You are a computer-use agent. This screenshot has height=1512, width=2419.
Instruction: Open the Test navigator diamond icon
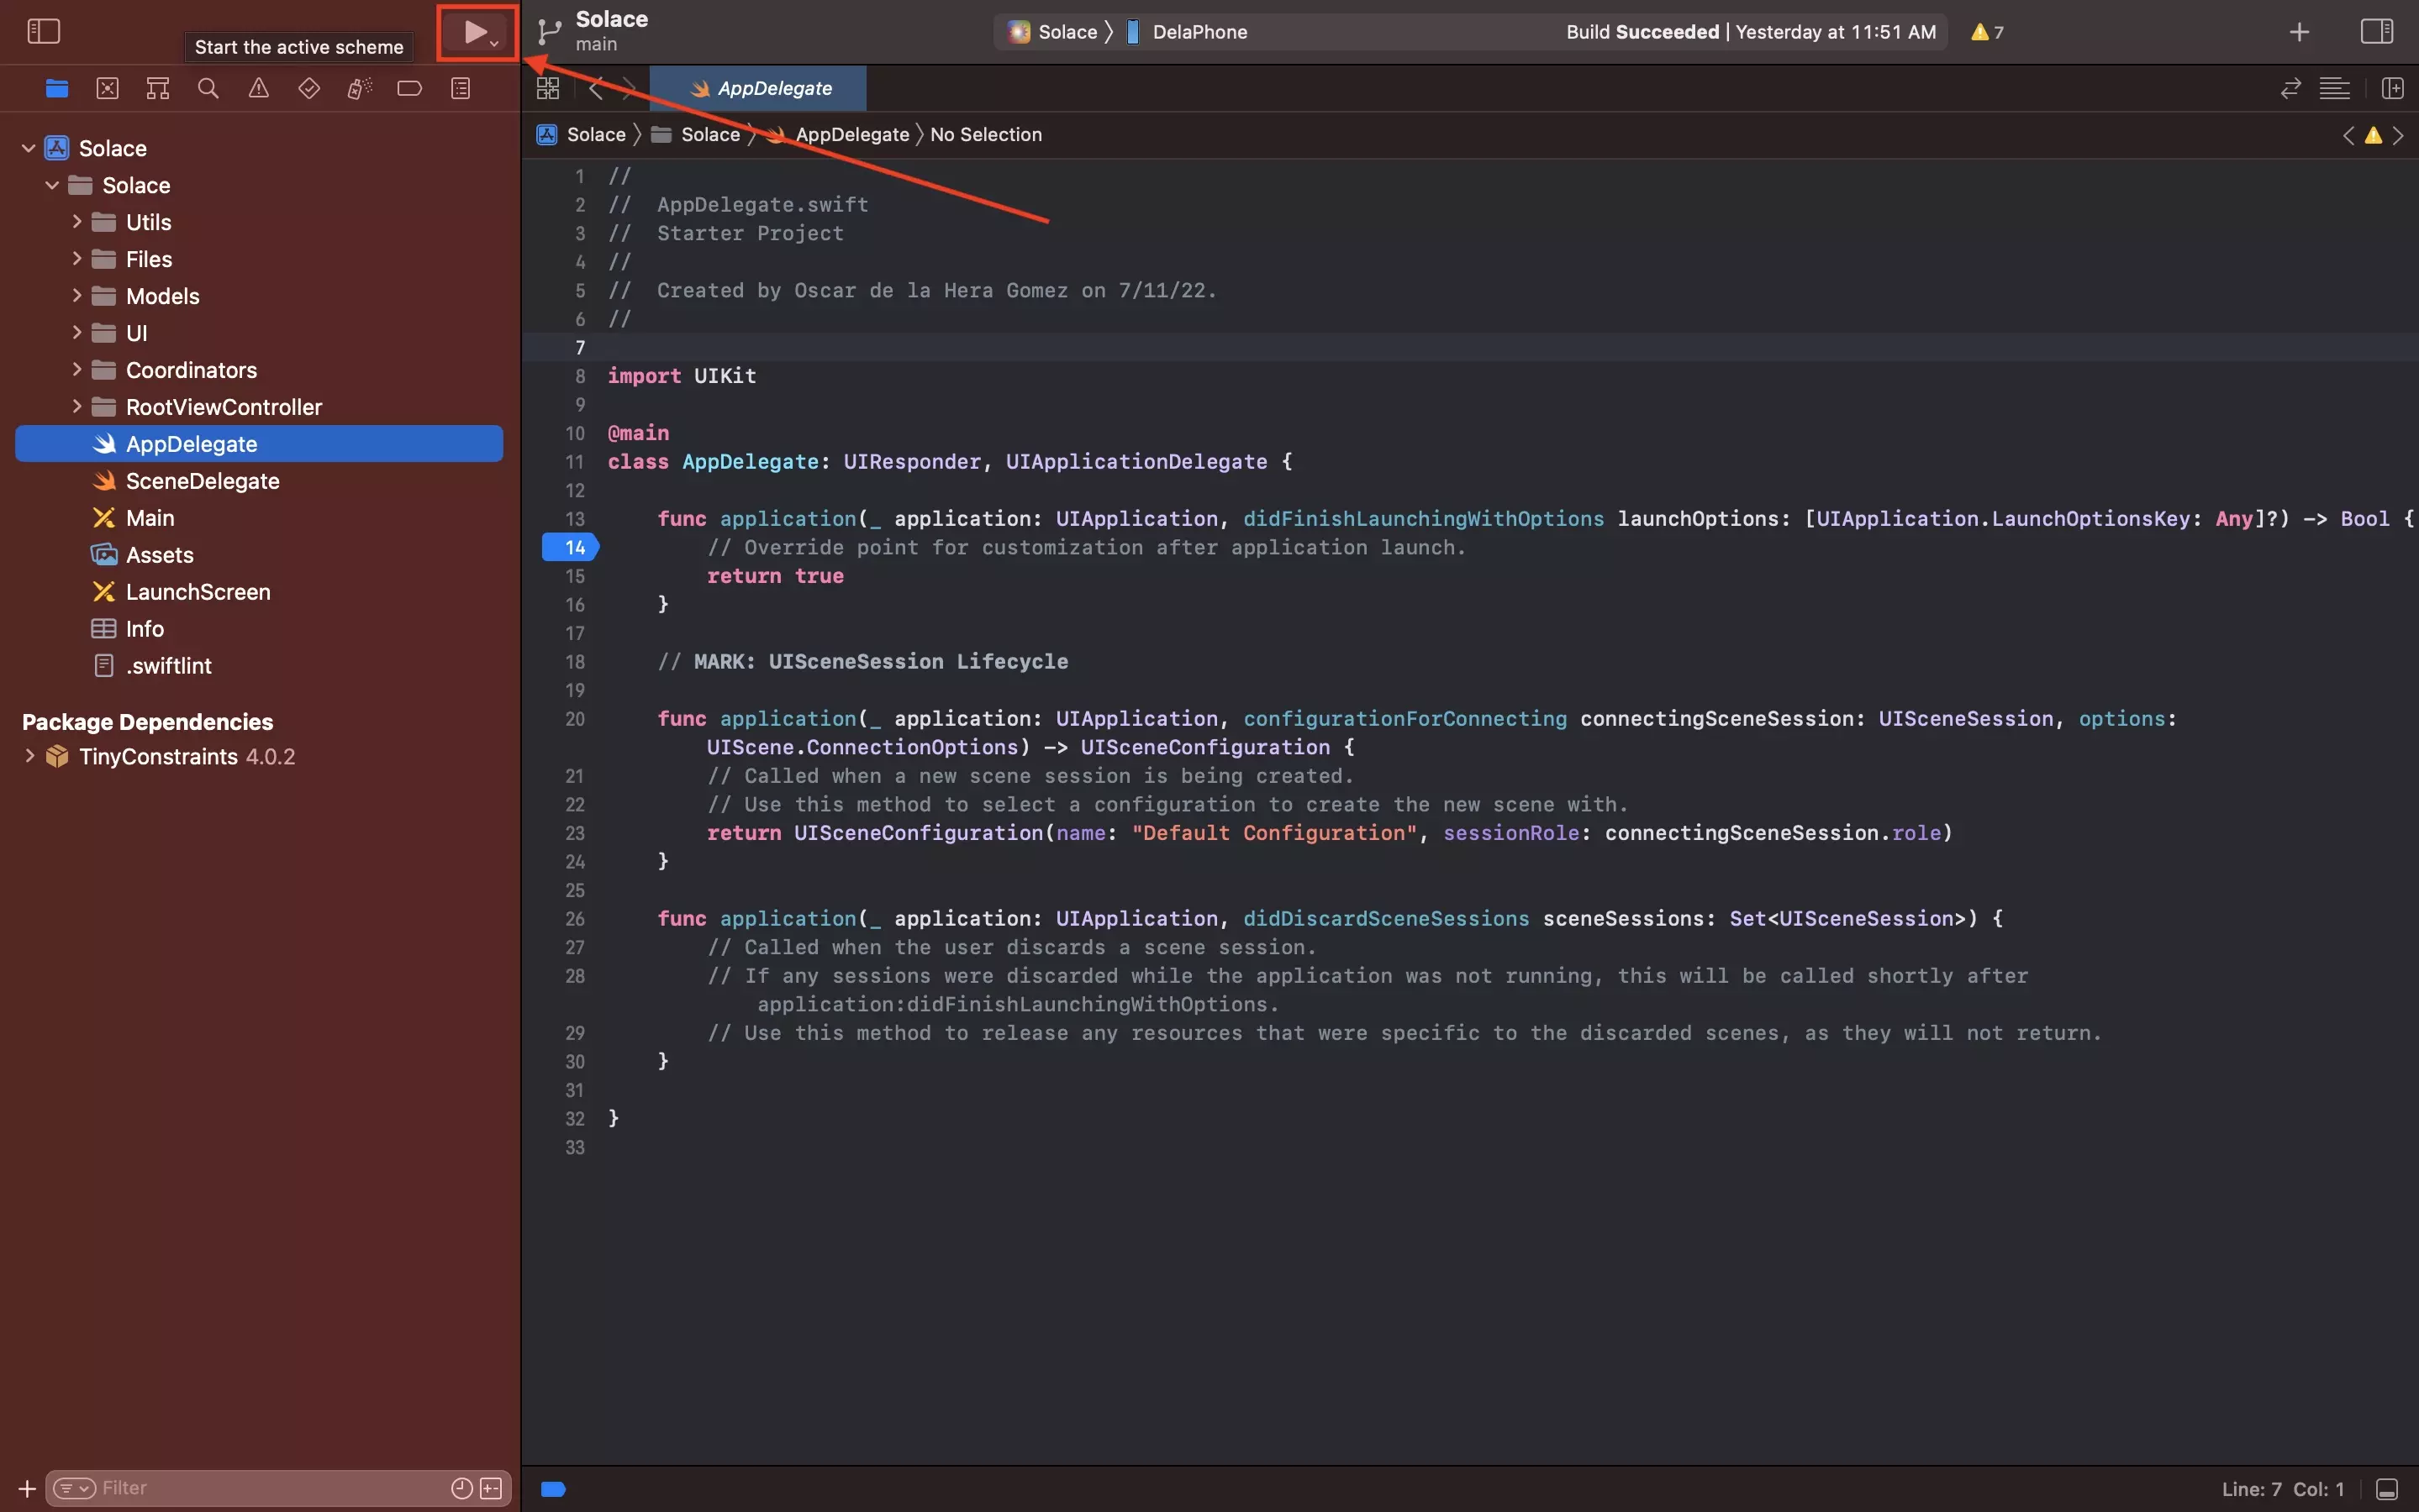tap(309, 88)
